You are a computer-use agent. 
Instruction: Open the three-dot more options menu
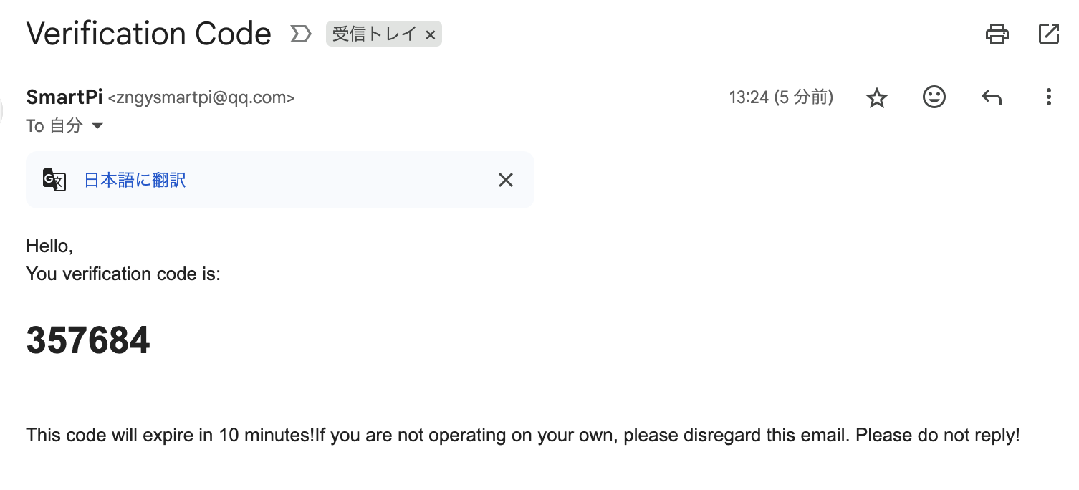[1048, 97]
